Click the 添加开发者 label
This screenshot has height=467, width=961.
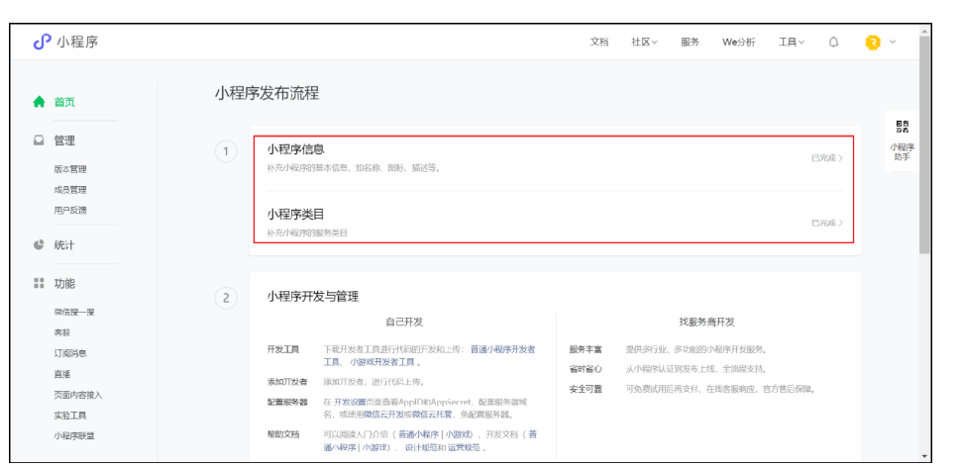[x=287, y=382]
